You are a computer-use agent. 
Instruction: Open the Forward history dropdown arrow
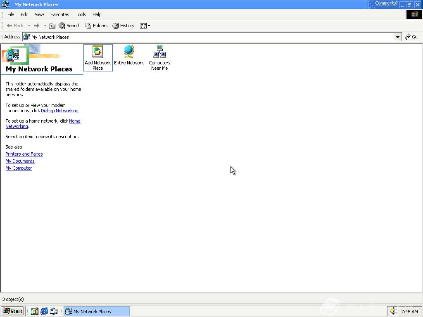[45, 26]
